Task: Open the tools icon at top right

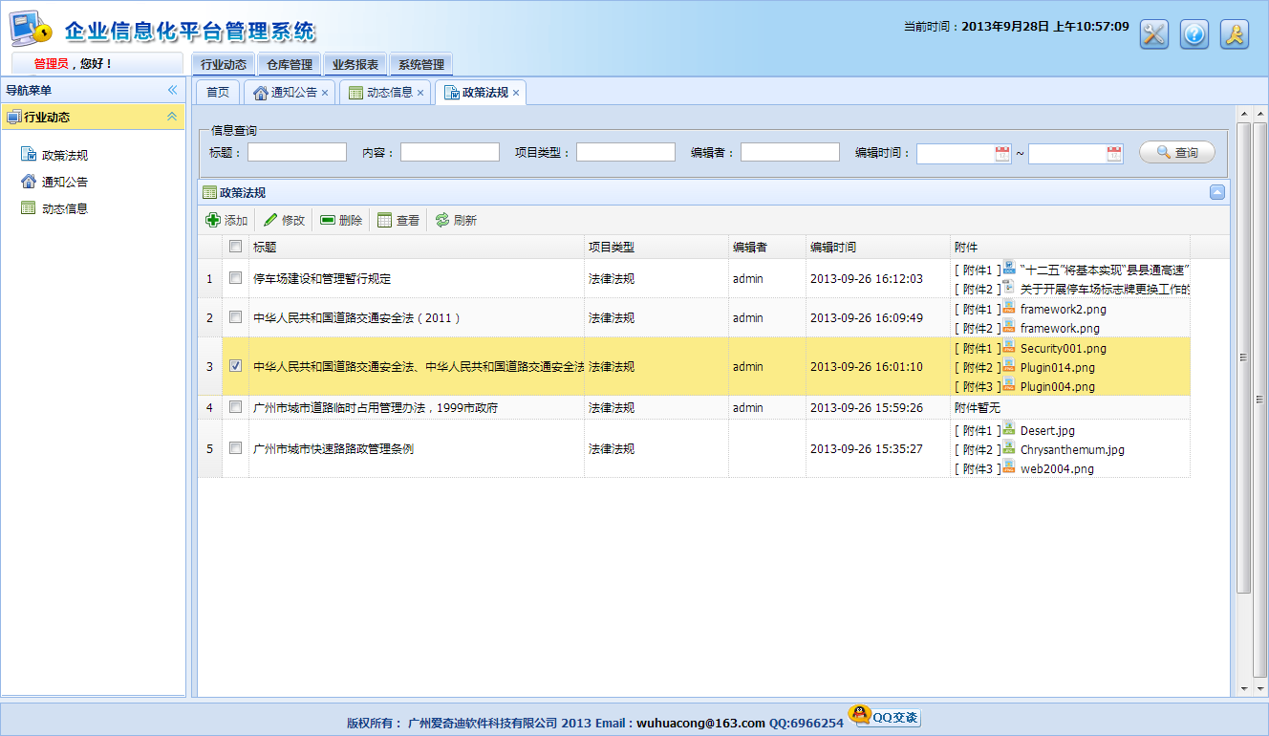Action: coord(1152,33)
